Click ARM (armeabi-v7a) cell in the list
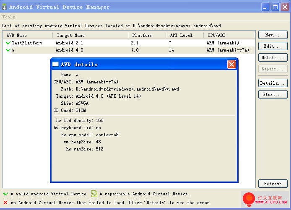The width and height of the screenshot is (291, 210). point(228,50)
